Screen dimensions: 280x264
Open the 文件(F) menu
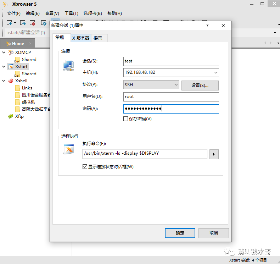click(x=14, y=13)
